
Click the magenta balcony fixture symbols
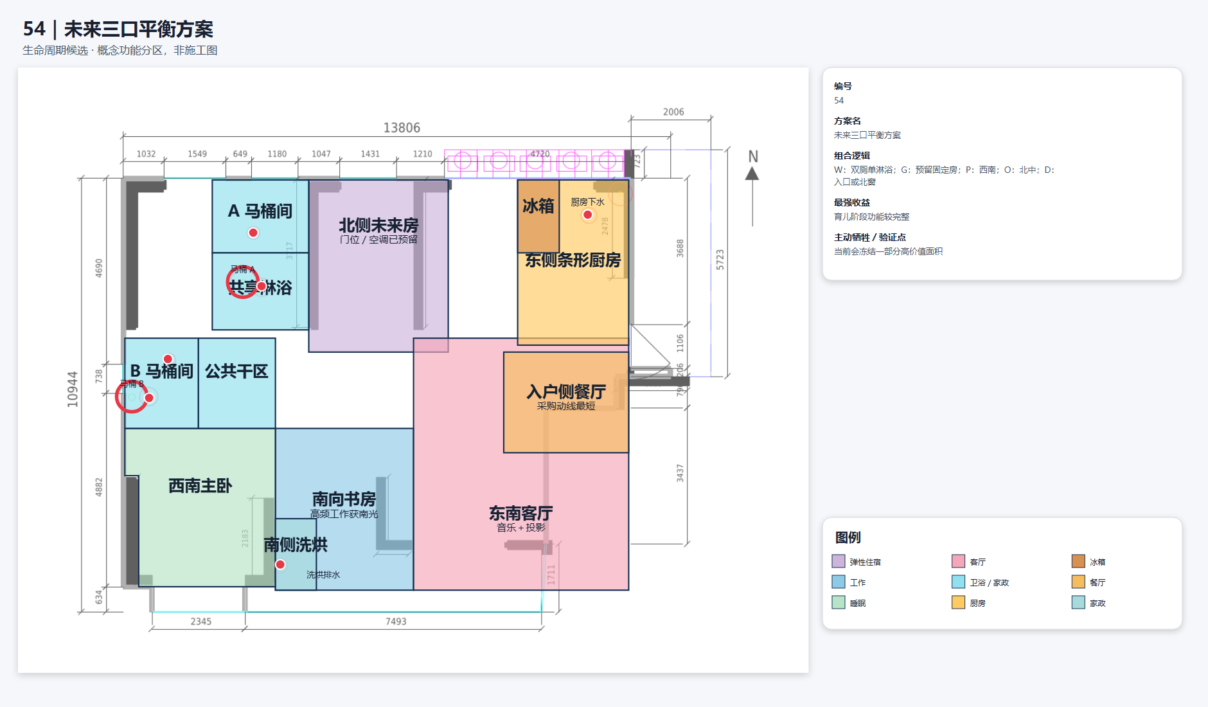tap(535, 162)
